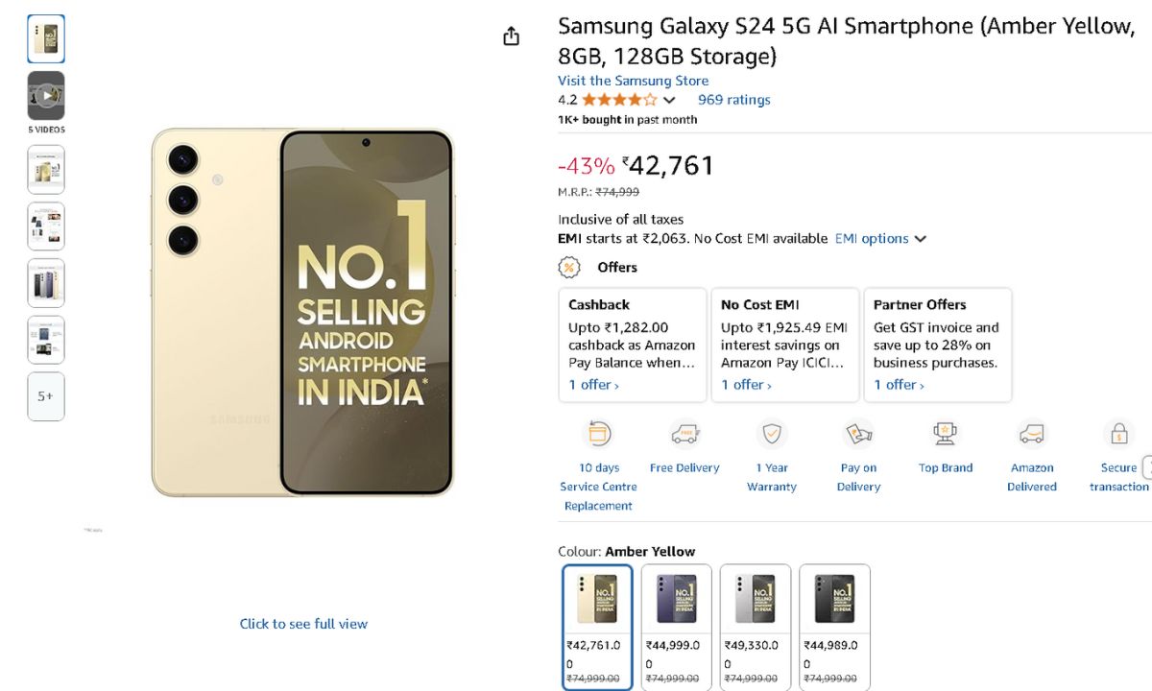Click the 1 Year Warranty shield icon

pos(772,434)
